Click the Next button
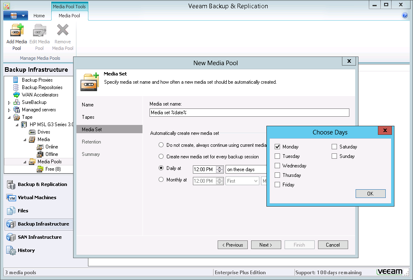This screenshot has width=413, height=280. click(x=266, y=245)
